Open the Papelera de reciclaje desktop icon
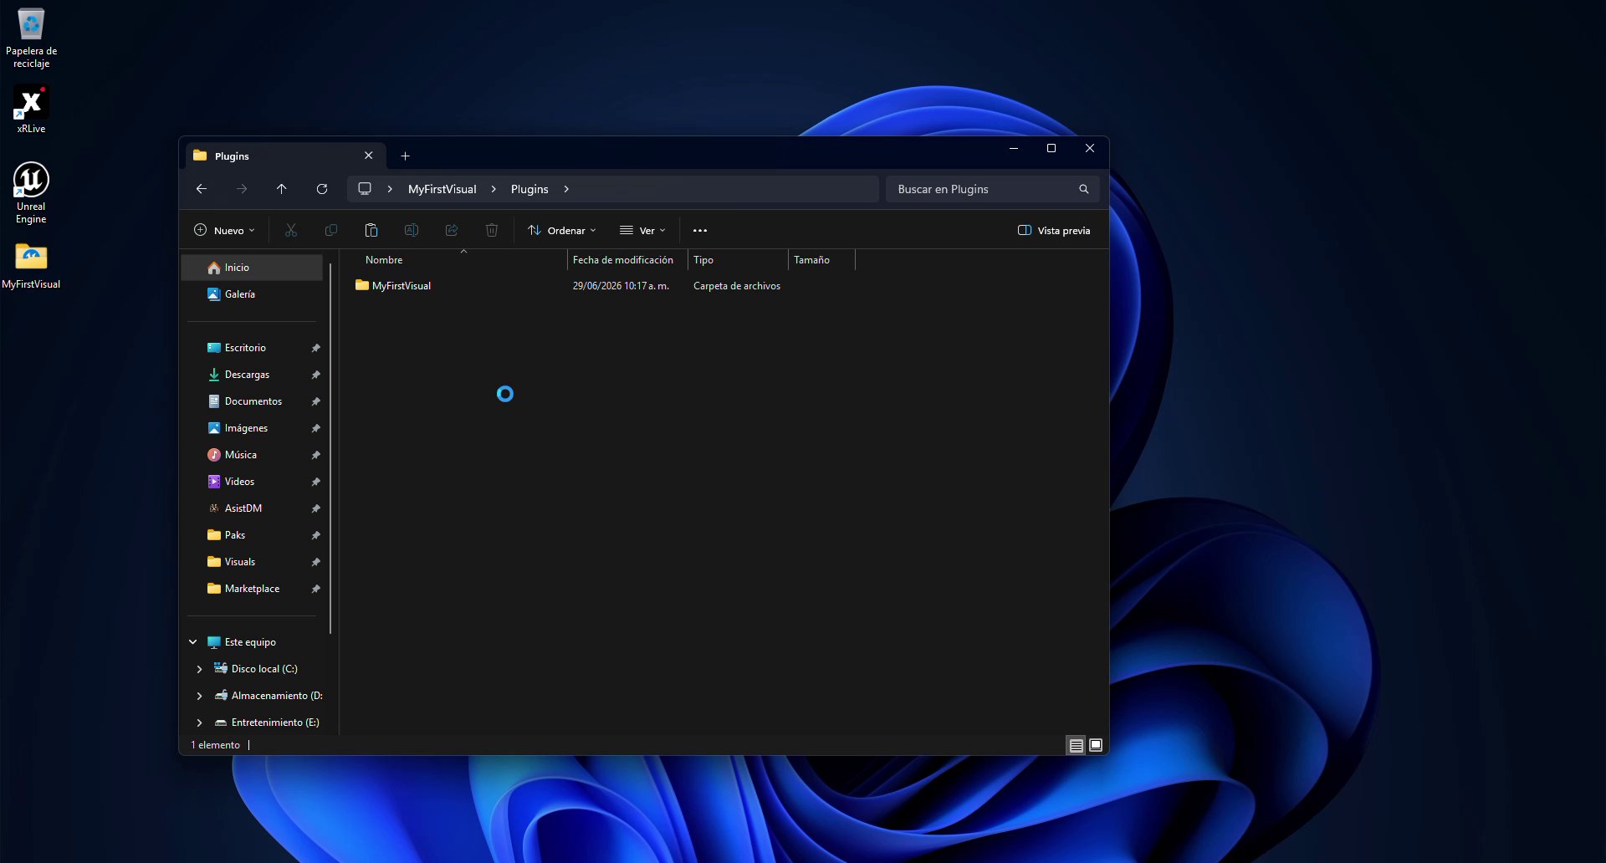Viewport: 1606px width, 863px height. click(31, 38)
